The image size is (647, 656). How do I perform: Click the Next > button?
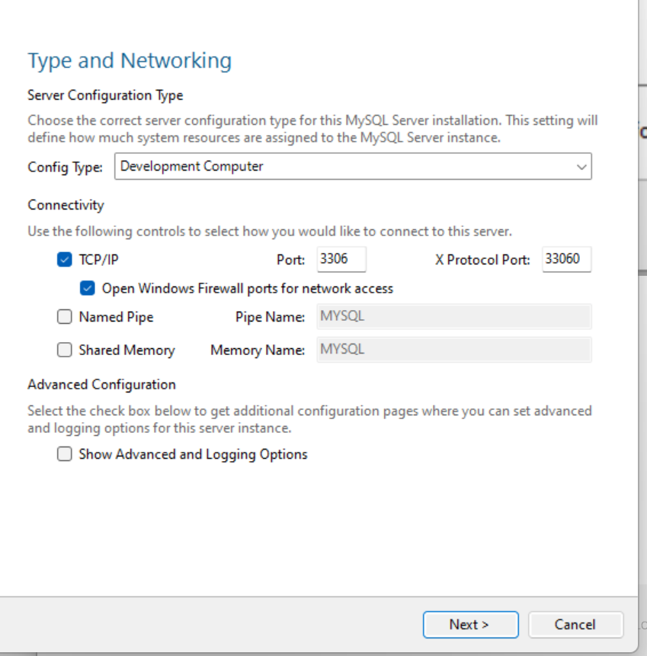pyautogui.click(x=471, y=625)
